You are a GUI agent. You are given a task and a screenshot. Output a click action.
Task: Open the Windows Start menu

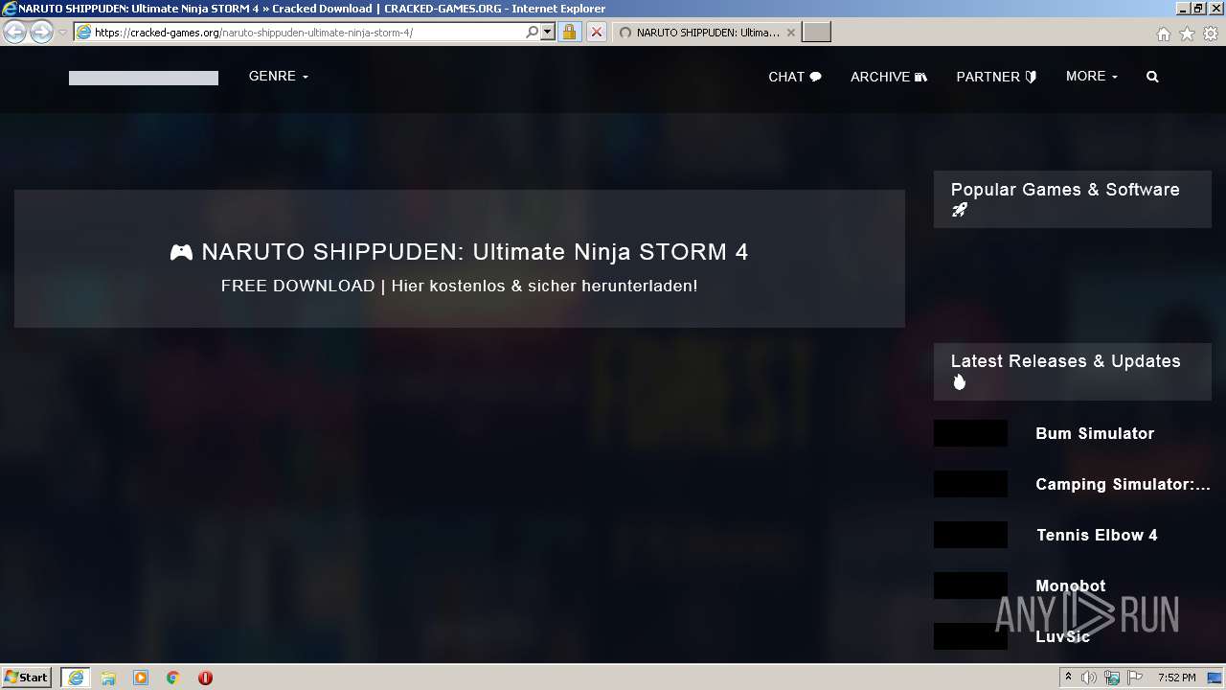[x=27, y=678]
